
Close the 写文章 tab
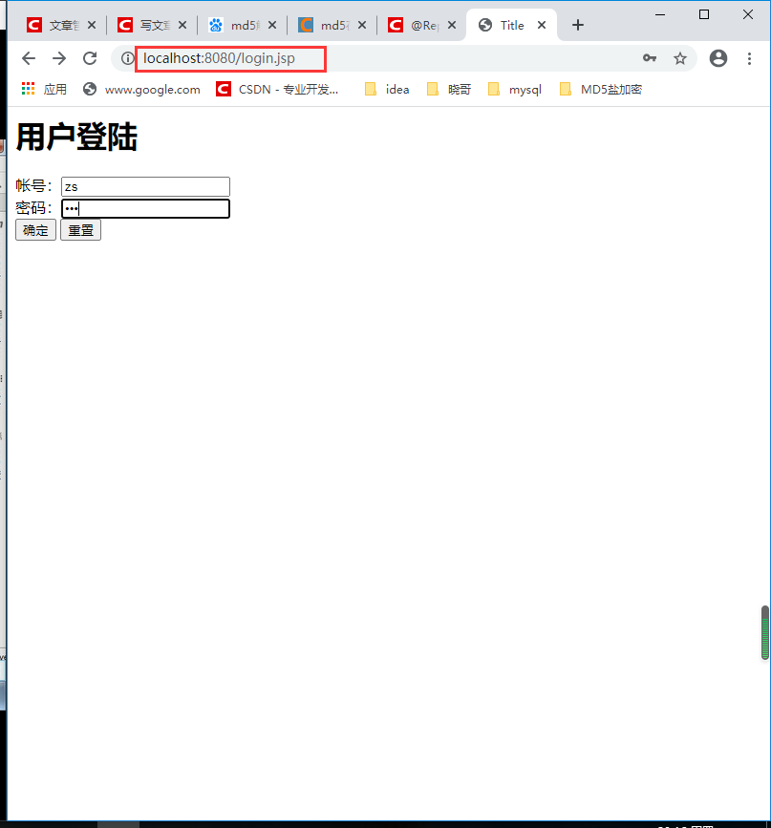pos(182,25)
